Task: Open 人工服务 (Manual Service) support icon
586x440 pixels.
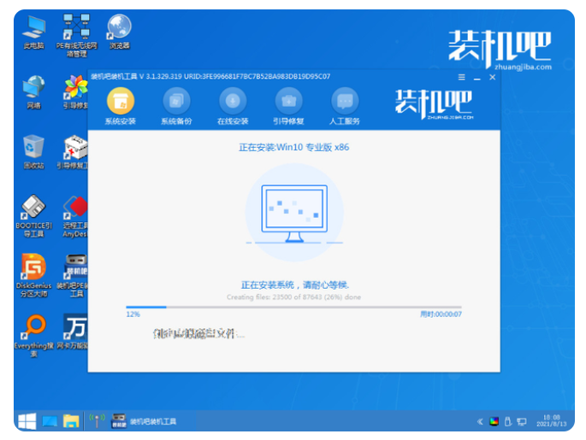Action: [342, 101]
